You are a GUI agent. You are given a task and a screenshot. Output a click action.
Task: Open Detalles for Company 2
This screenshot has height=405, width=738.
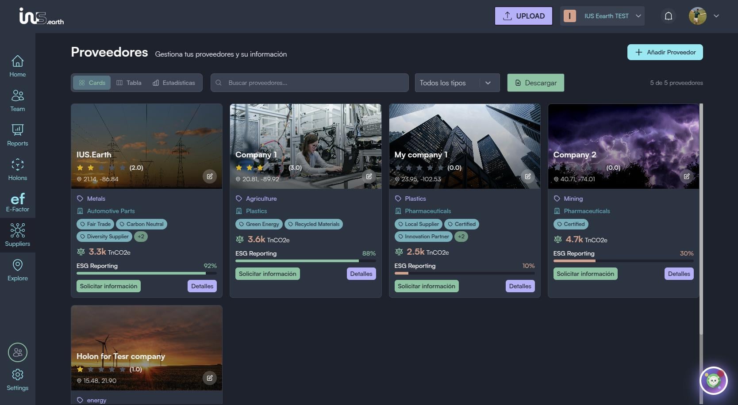point(679,274)
